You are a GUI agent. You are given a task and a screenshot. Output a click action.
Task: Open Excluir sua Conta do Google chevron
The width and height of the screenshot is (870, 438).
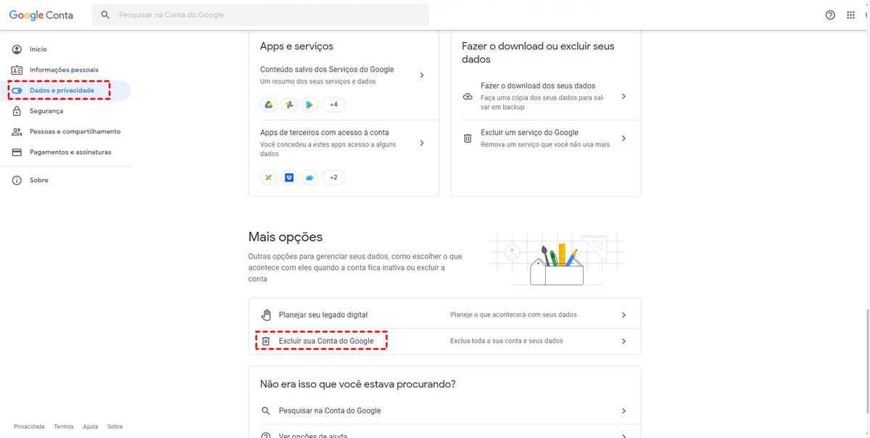click(x=623, y=341)
